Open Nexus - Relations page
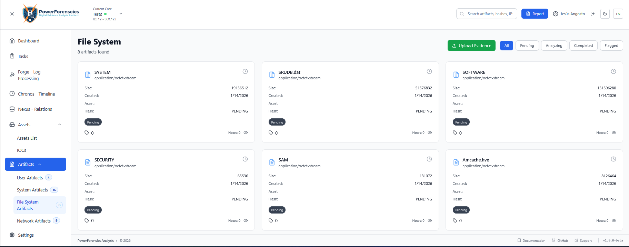Viewport: 629px width, 247px height. [x=35, y=109]
